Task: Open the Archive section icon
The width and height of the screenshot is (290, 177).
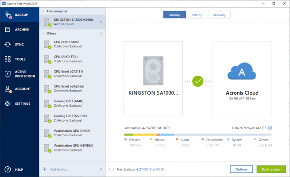Action: (x=8, y=29)
